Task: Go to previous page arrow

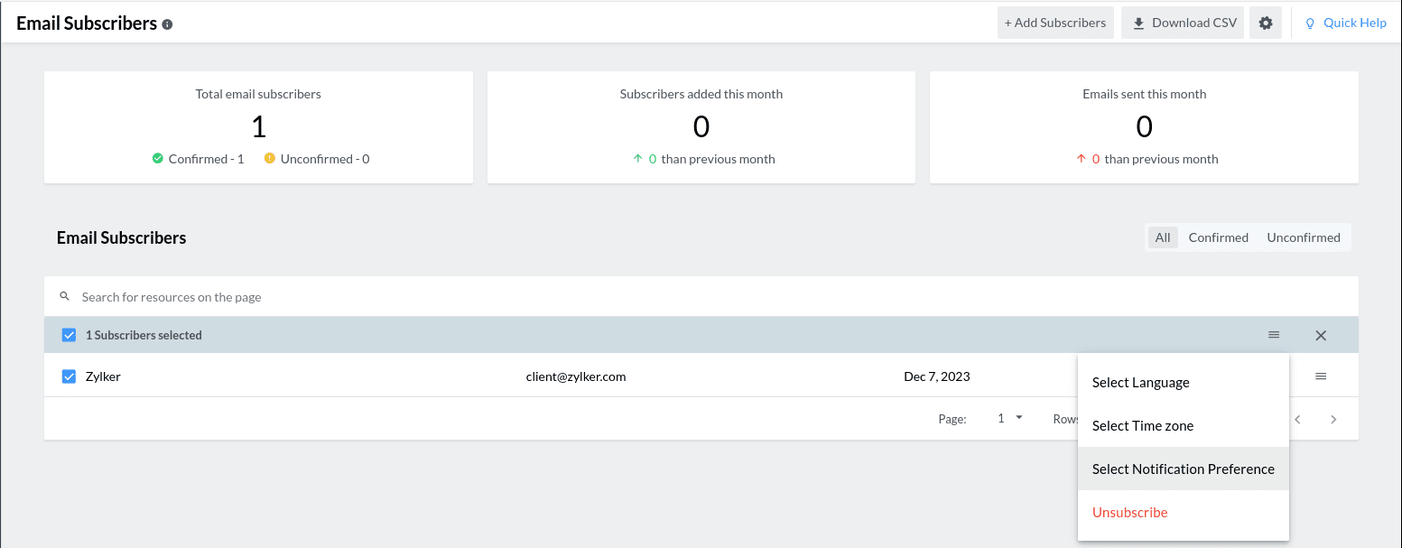Action: click(1297, 419)
